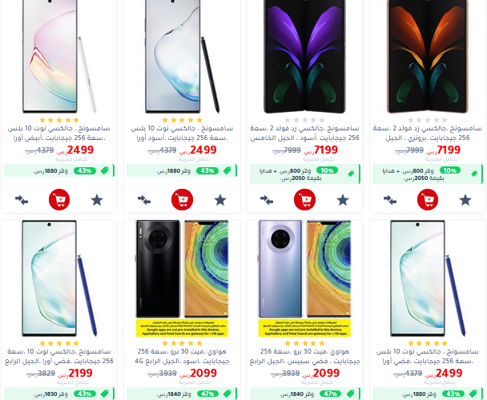Add black Galaxy Note 10 Plus to cart
The width and height of the screenshot is (487, 400).
click(x=182, y=199)
